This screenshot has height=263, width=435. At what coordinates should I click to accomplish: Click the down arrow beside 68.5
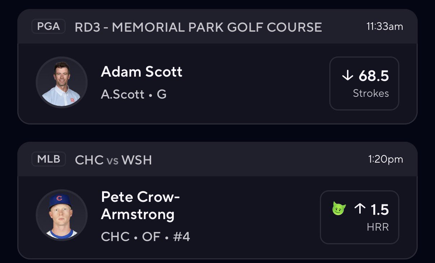tap(347, 76)
